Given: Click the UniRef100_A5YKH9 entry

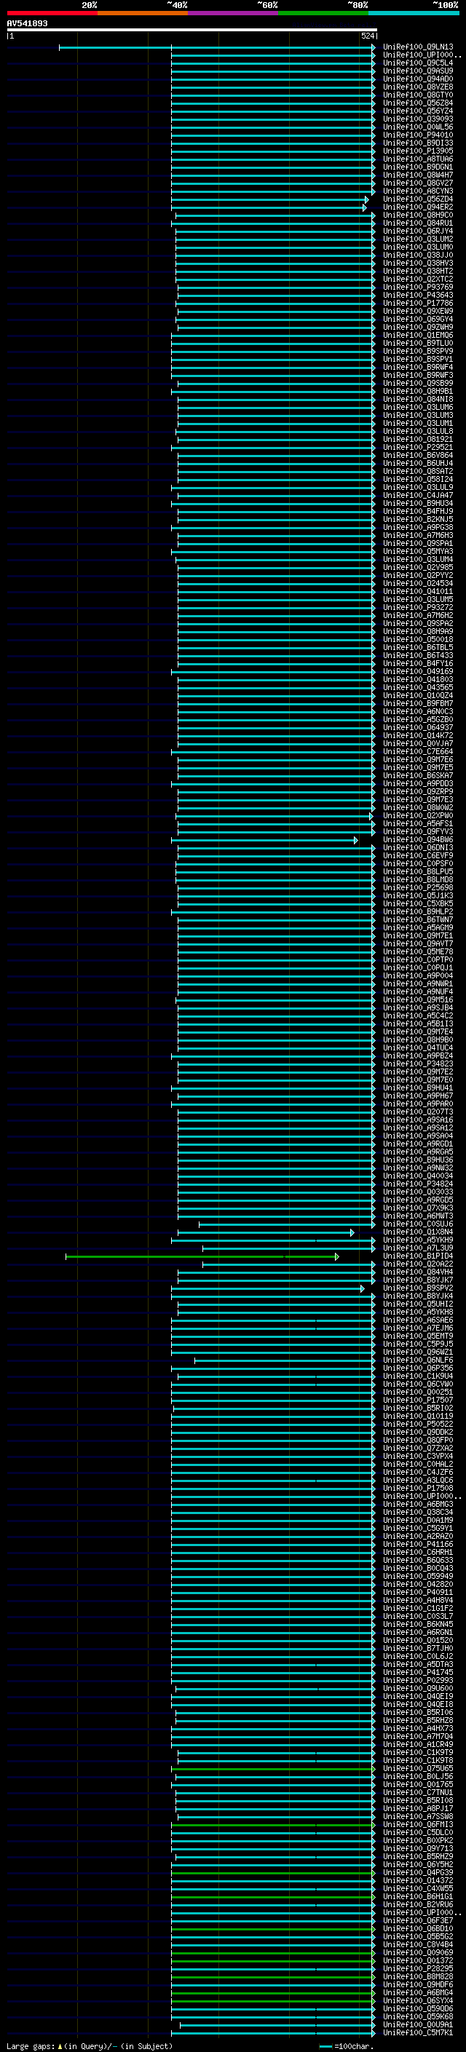Looking at the screenshot, I should click(417, 1240).
